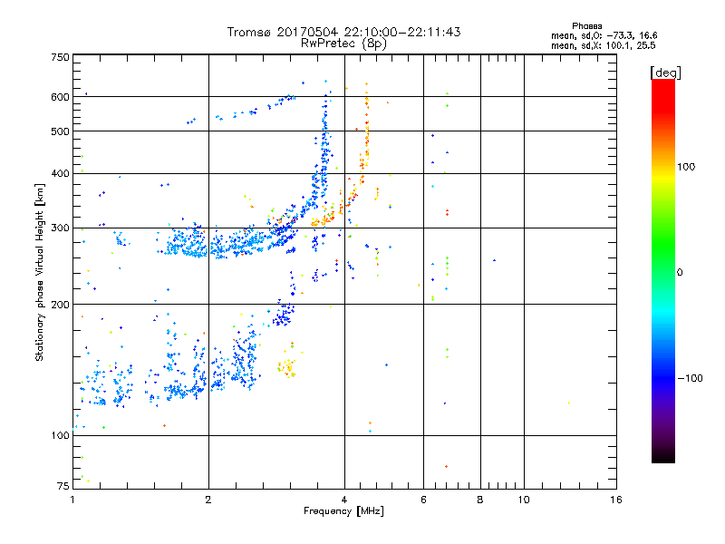Viewport: 725px width, 544px height.
Task: Click the y-axis tick label "75"
Action: coord(63,486)
